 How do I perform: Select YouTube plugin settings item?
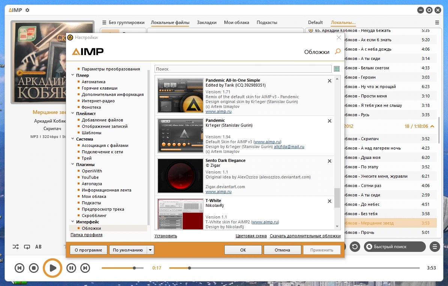click(x=90, y=177)
